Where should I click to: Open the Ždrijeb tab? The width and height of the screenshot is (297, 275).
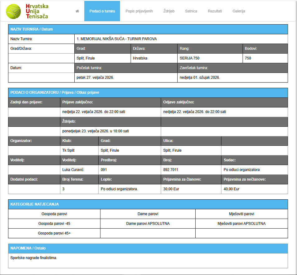(169, 11)
